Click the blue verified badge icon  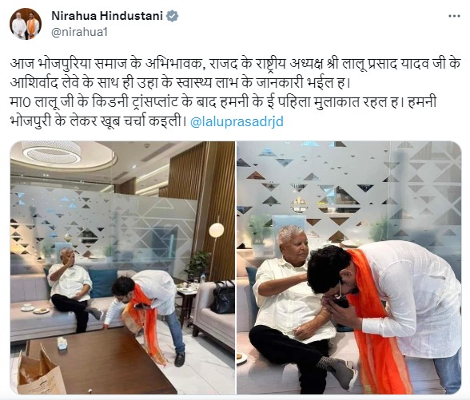tap(172, 16)
